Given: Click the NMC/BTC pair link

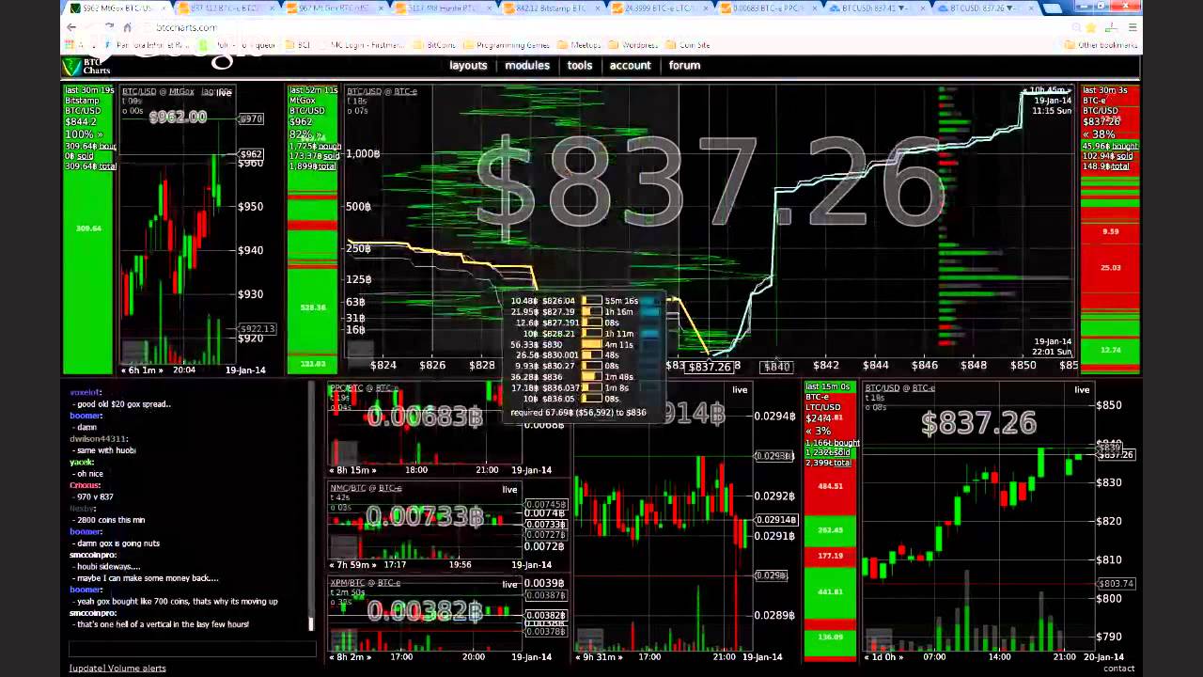Looking at the screenshot, I should (x=347, y=488).
